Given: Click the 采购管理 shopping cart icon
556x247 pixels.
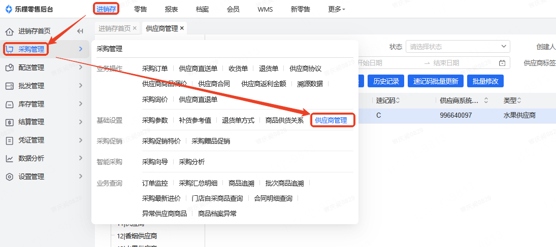Looking at the screenshot, I should (10, 50).
